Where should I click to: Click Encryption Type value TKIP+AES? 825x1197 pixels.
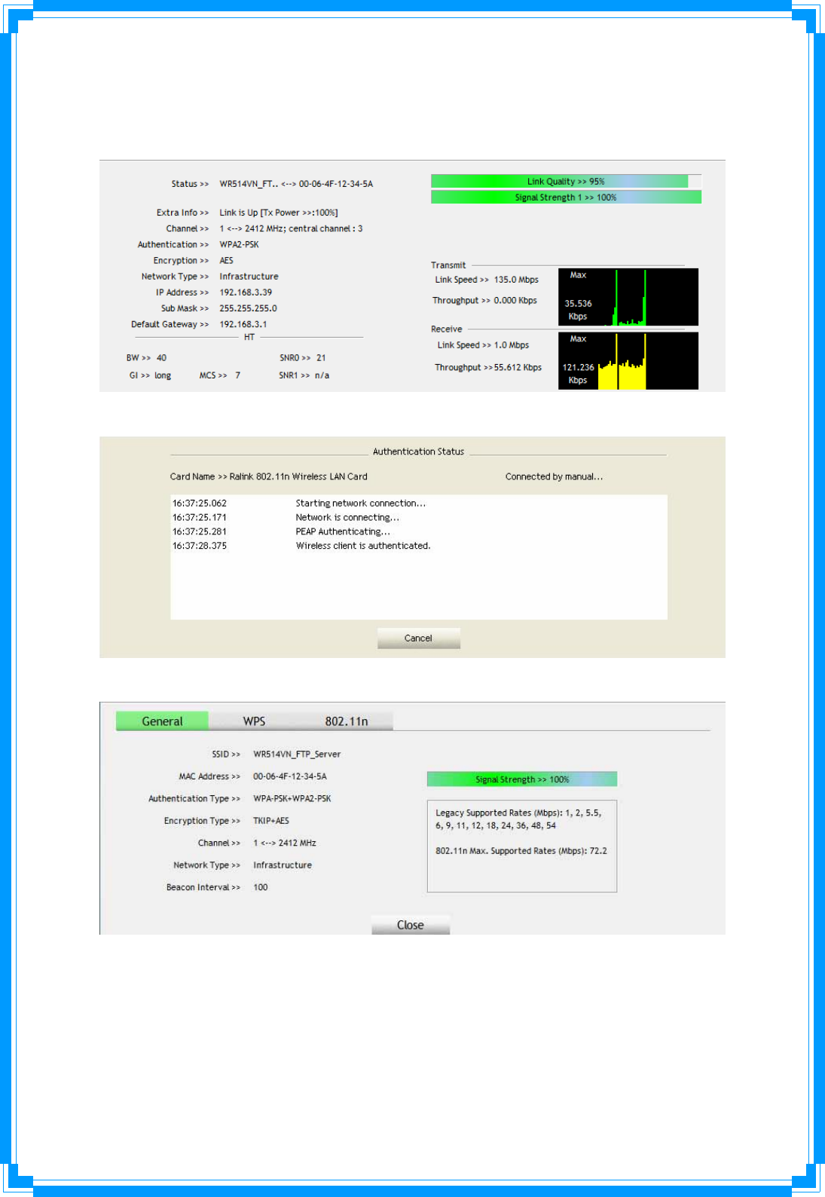pos(271,821)
